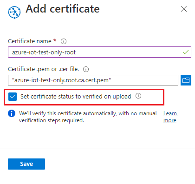The image size is (195, 184).
Task: Show info tooltip for Certificate name
Action: point(64,41)
